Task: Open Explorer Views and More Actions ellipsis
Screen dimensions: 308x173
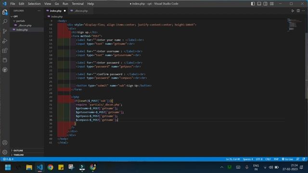Action: tap(39, 11)
